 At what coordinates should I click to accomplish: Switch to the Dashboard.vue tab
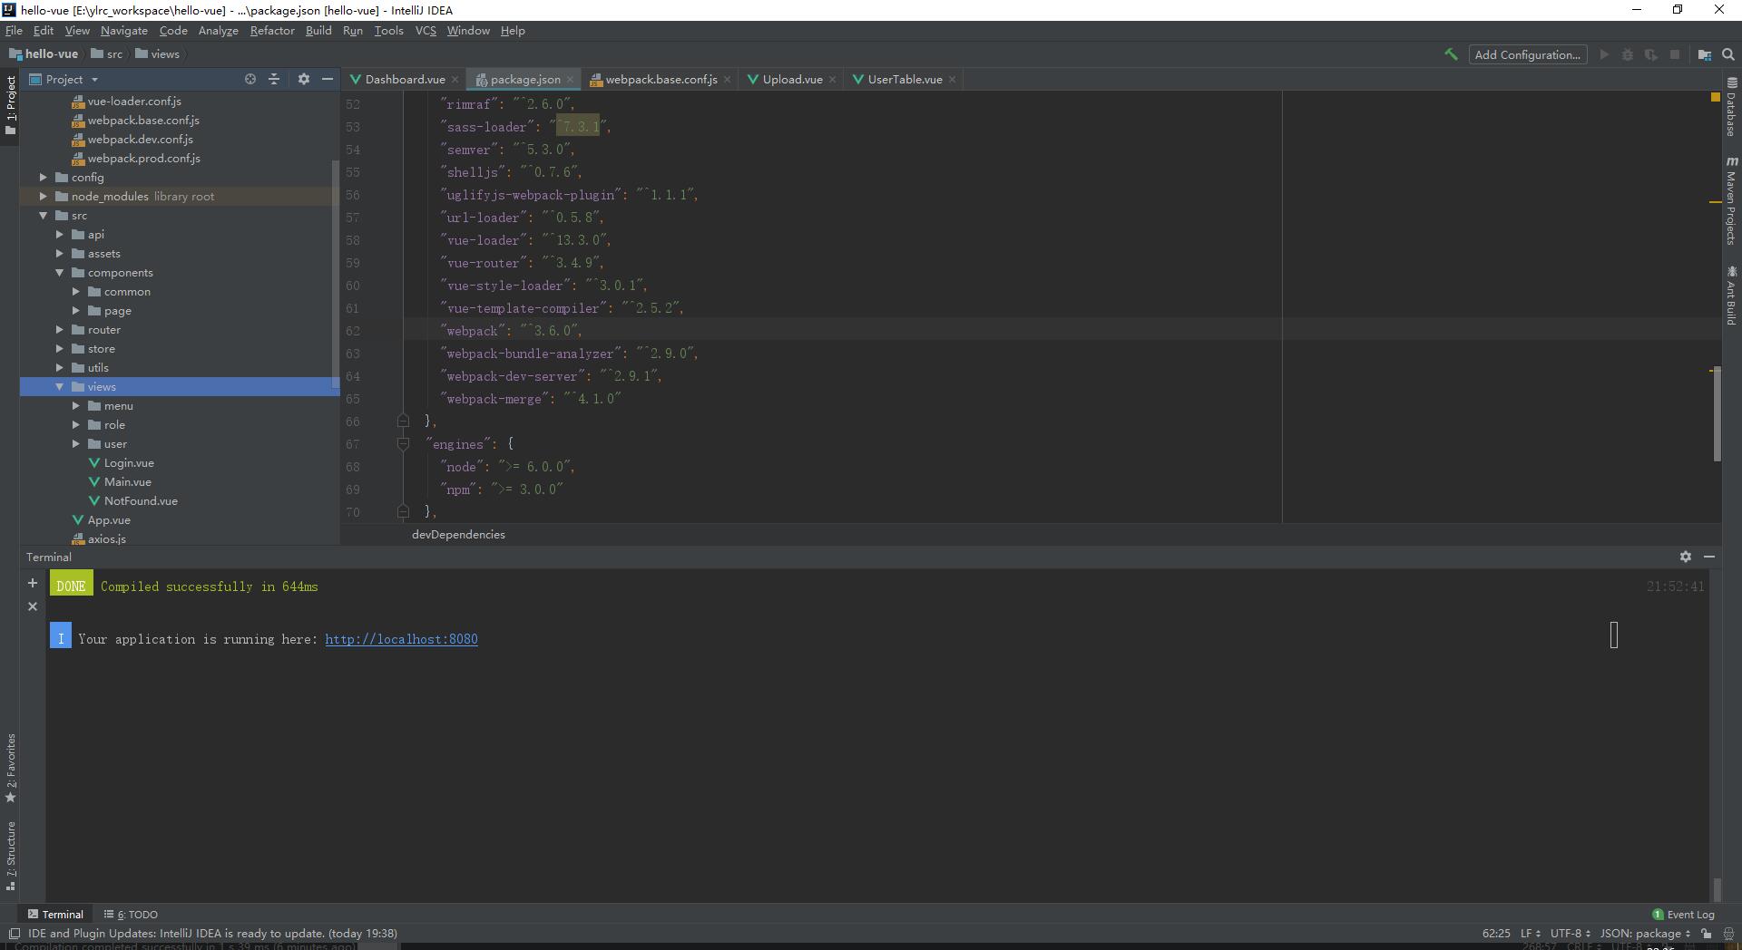(405, 79)
